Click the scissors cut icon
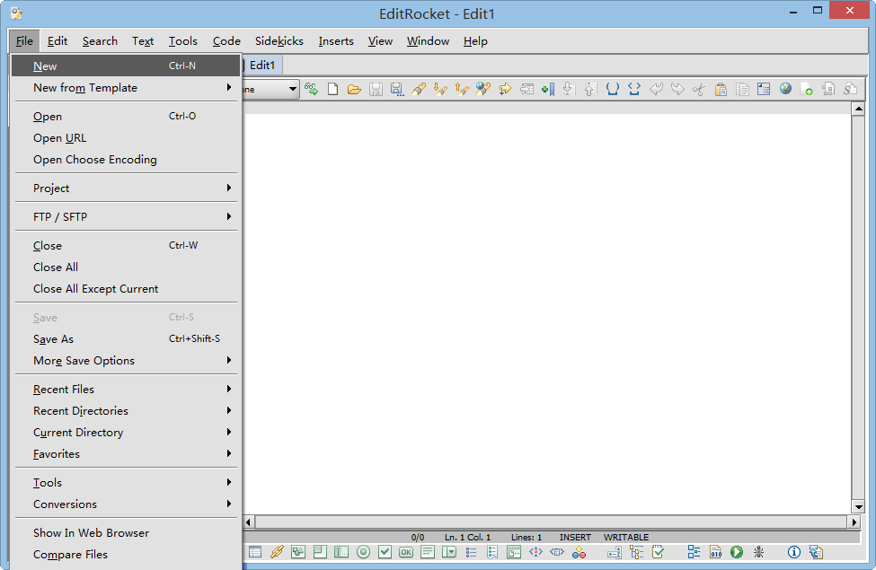Screen dimensions: 876x570 (x=698, y=89)
